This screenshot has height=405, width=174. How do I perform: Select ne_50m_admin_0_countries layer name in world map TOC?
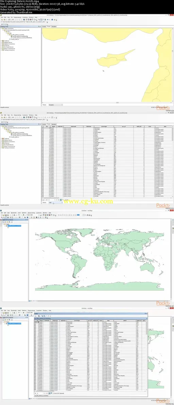coord(14,226)
